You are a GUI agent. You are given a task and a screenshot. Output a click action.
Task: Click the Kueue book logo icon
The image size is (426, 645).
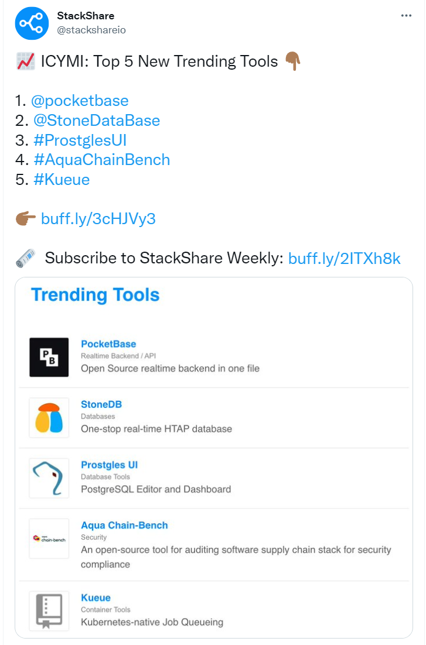tap(49, 610)
